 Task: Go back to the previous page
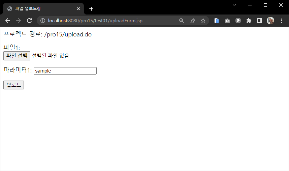pos(8,21)
